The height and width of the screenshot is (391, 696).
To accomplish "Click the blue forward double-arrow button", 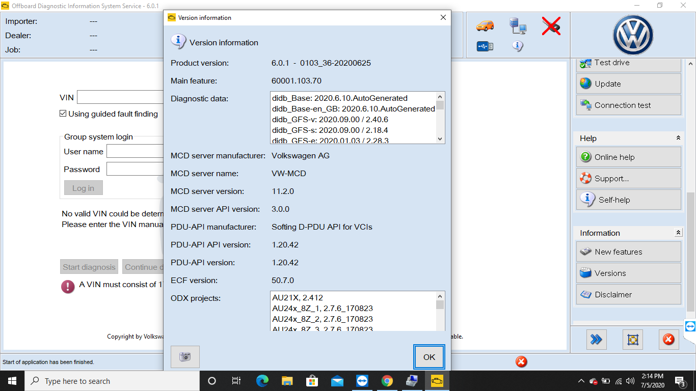I will (596, 339).
